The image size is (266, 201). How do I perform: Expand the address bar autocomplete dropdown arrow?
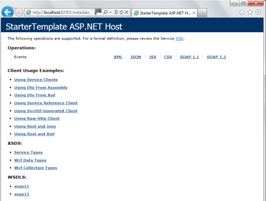click(111, 13)
